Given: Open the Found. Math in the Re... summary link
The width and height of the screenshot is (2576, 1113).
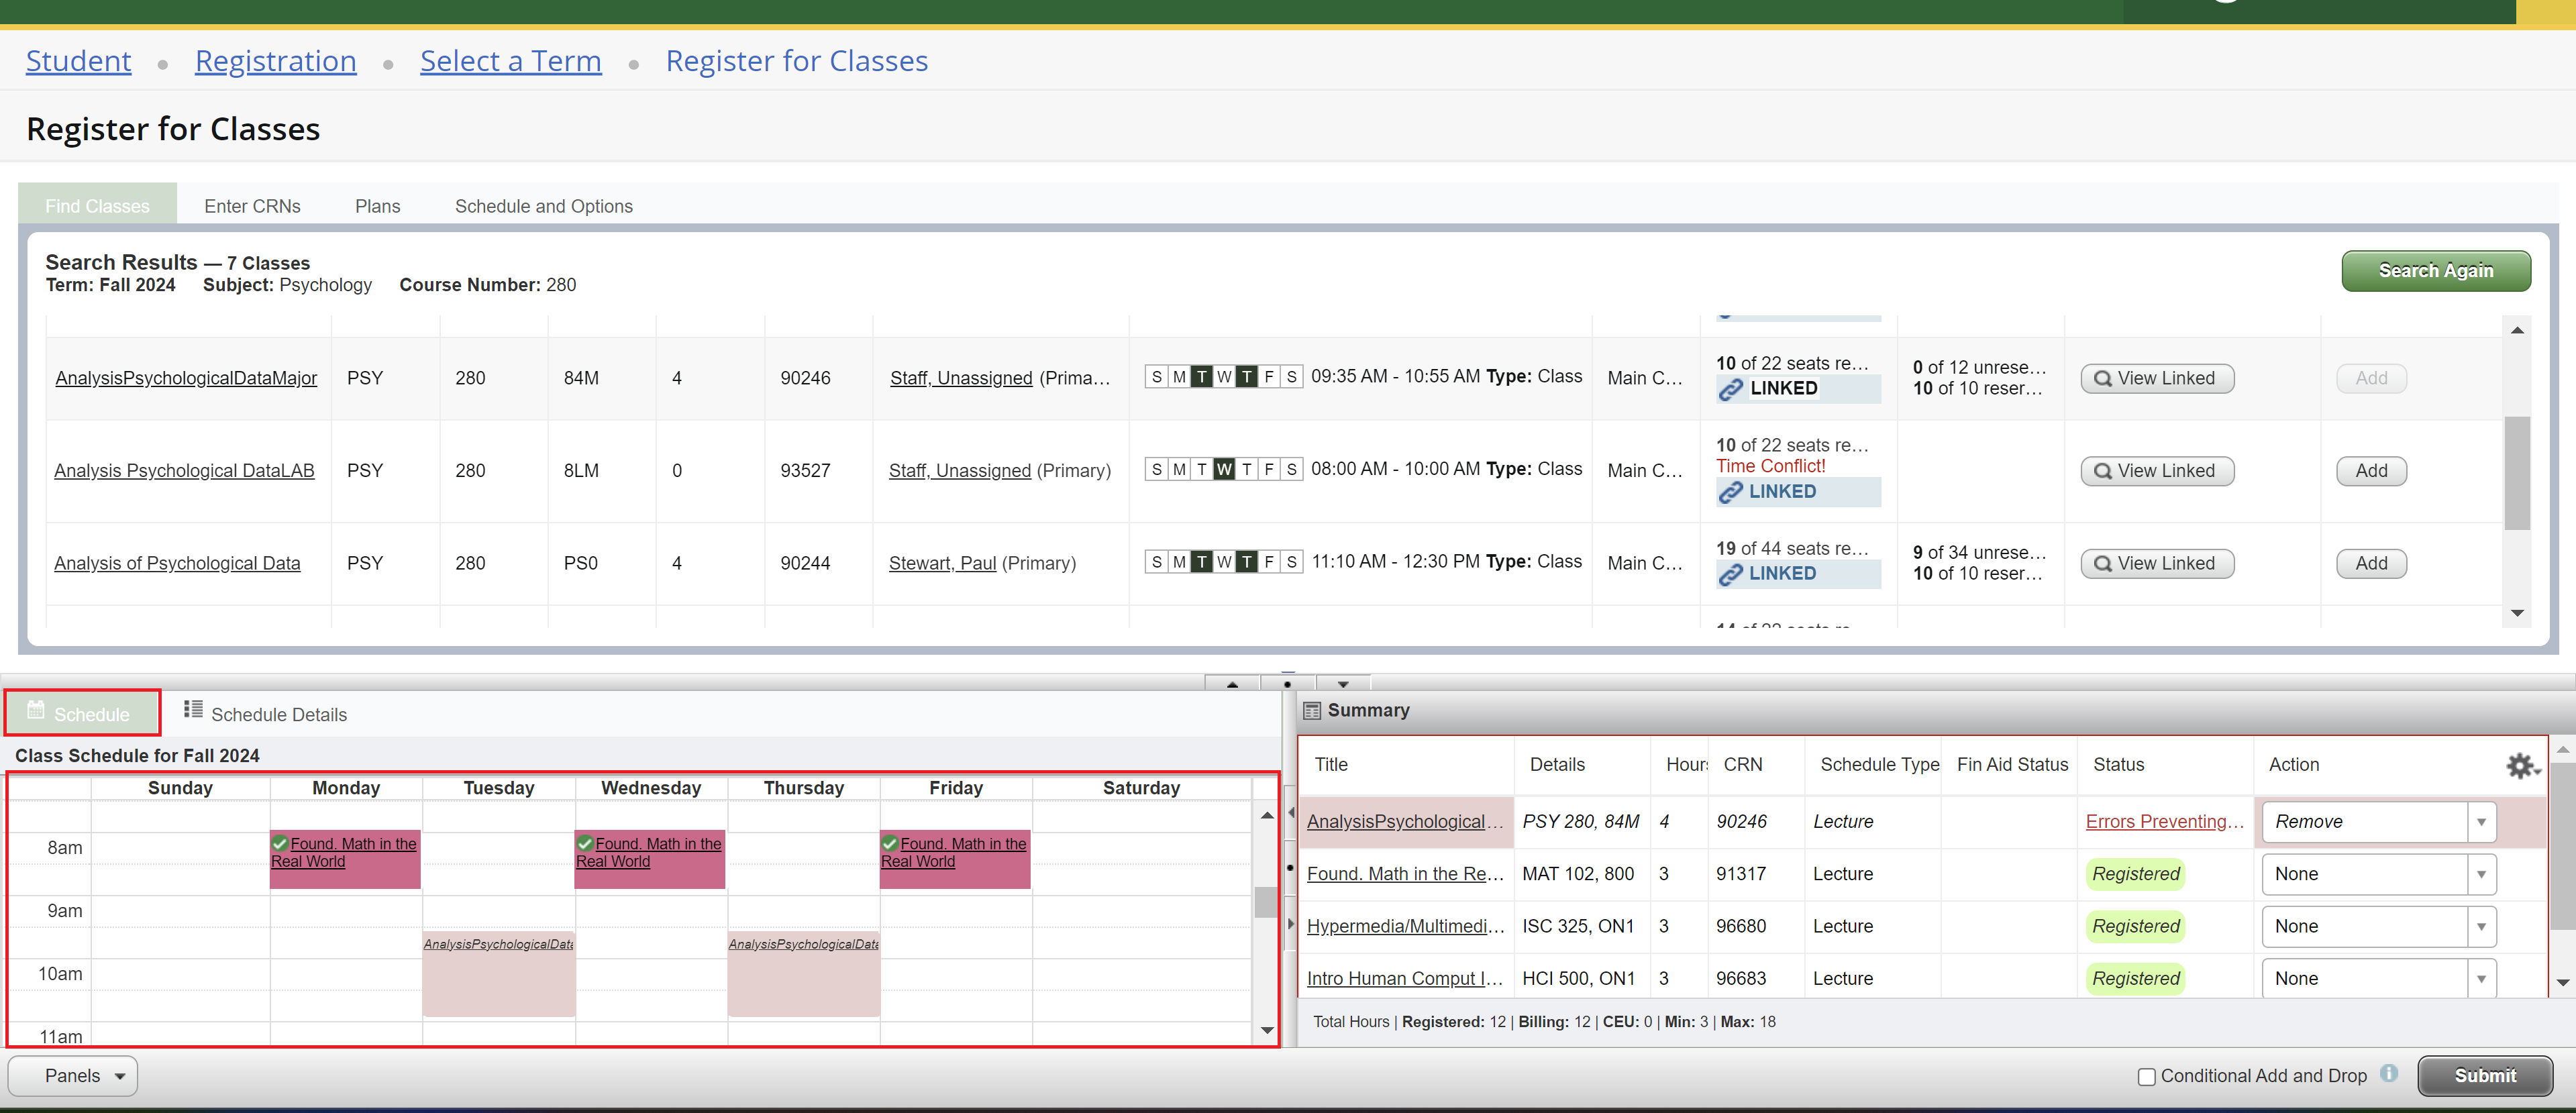Looking at the screenshot, I should 1405,874.
